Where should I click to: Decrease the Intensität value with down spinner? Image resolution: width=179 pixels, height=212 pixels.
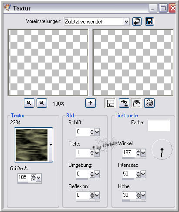coord(138,176)
